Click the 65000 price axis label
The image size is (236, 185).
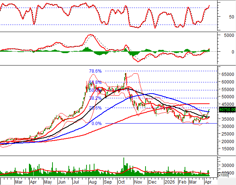pyautogui.click(x=227, y=74)
